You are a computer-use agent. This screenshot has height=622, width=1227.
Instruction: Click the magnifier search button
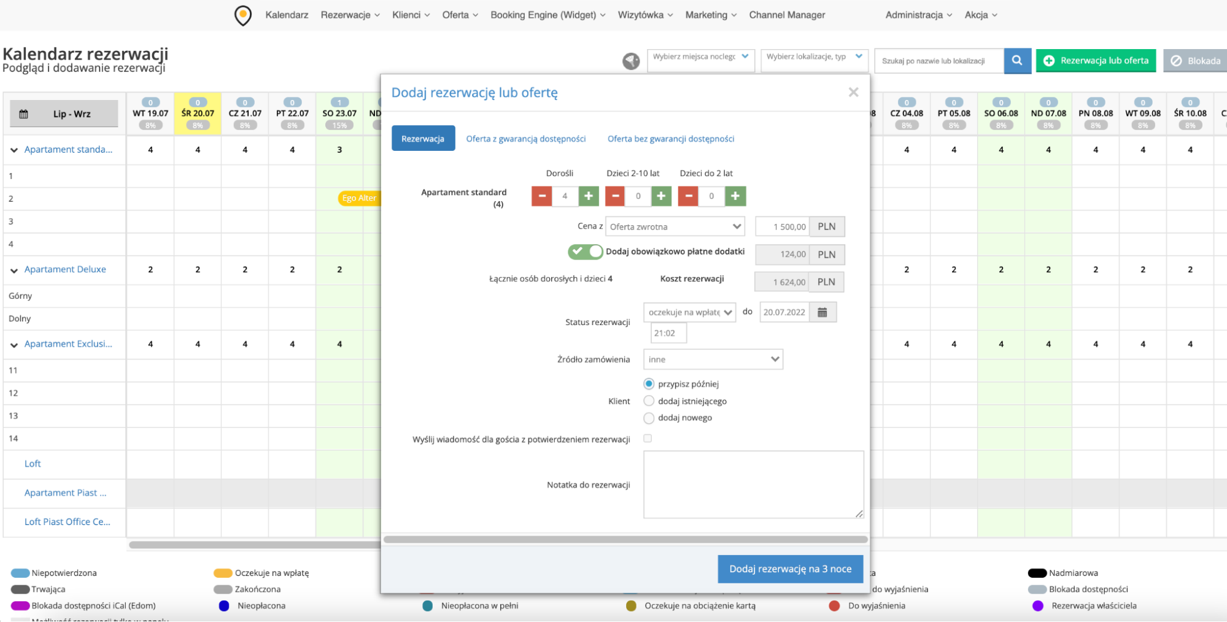(1017, 61)
